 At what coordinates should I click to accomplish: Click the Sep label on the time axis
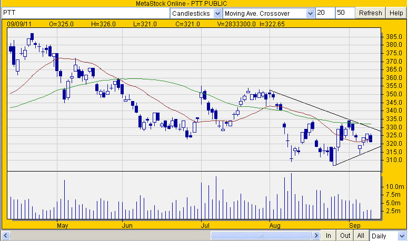tap(355, 225)
